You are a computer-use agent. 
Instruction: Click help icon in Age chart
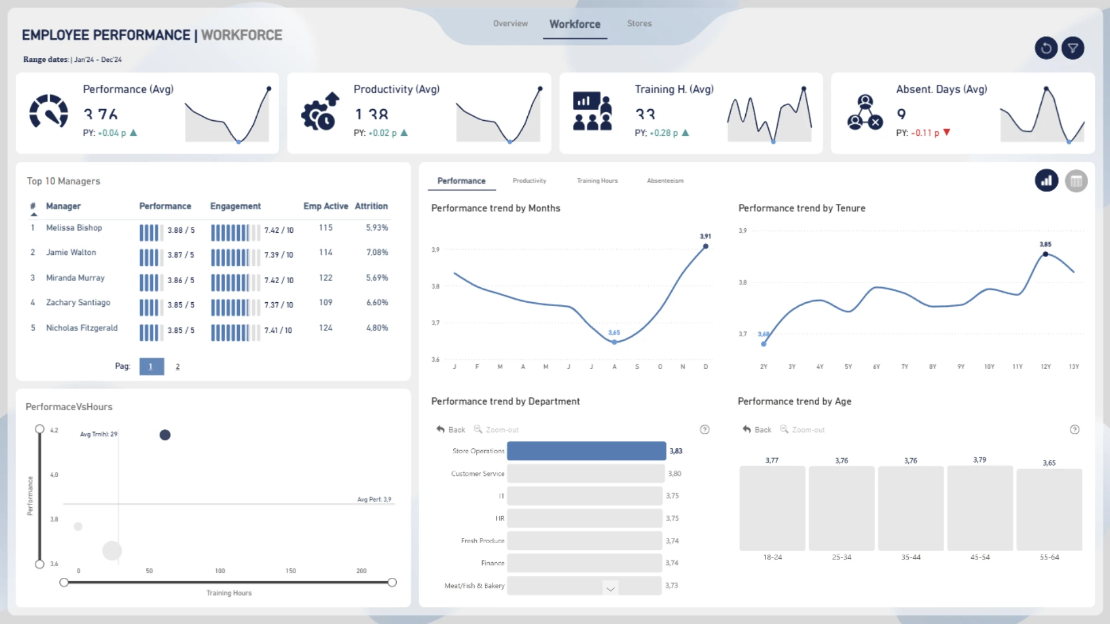pyautogui.click(x=1075, y=429)
